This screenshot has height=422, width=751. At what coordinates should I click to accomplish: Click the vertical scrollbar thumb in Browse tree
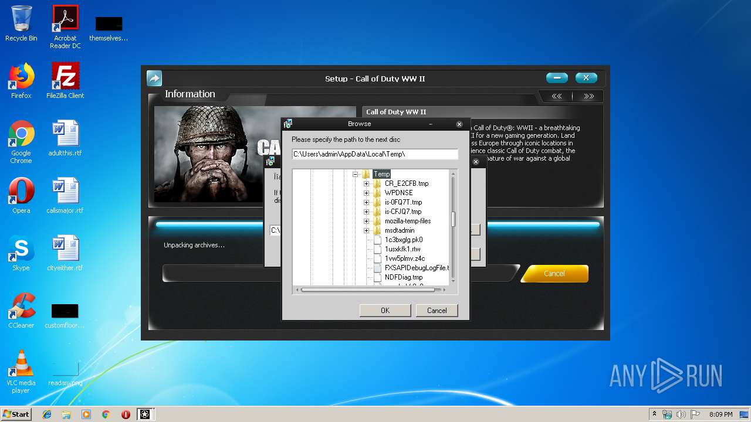click(453, 220)
